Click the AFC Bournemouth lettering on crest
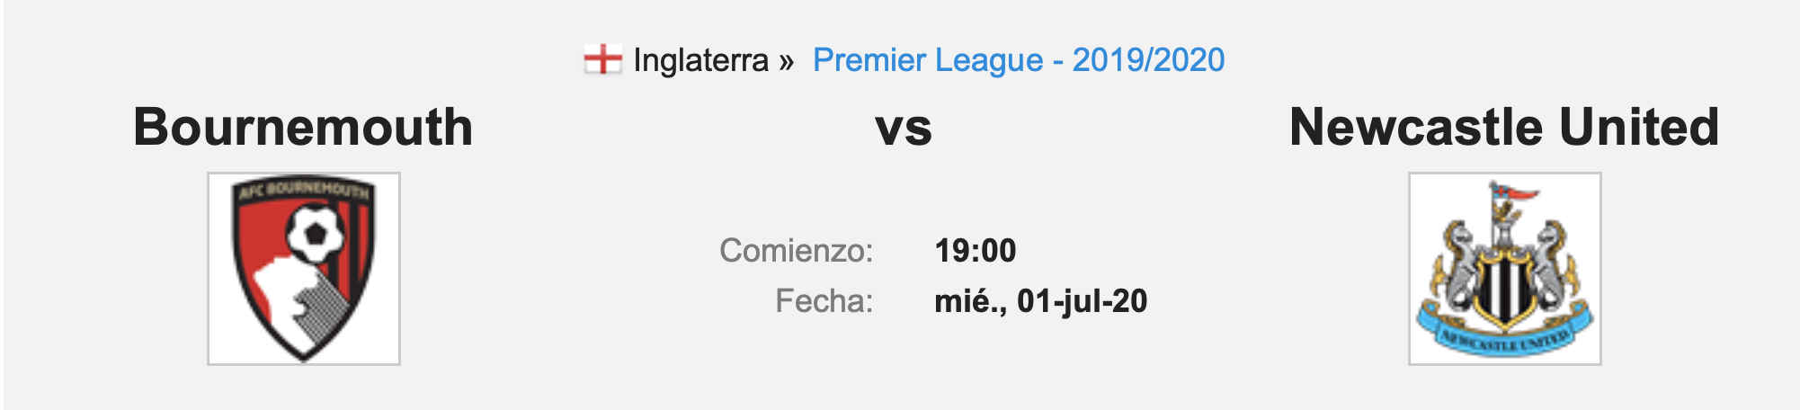This screenshot has height=410, width=1800. pos(303,190)
